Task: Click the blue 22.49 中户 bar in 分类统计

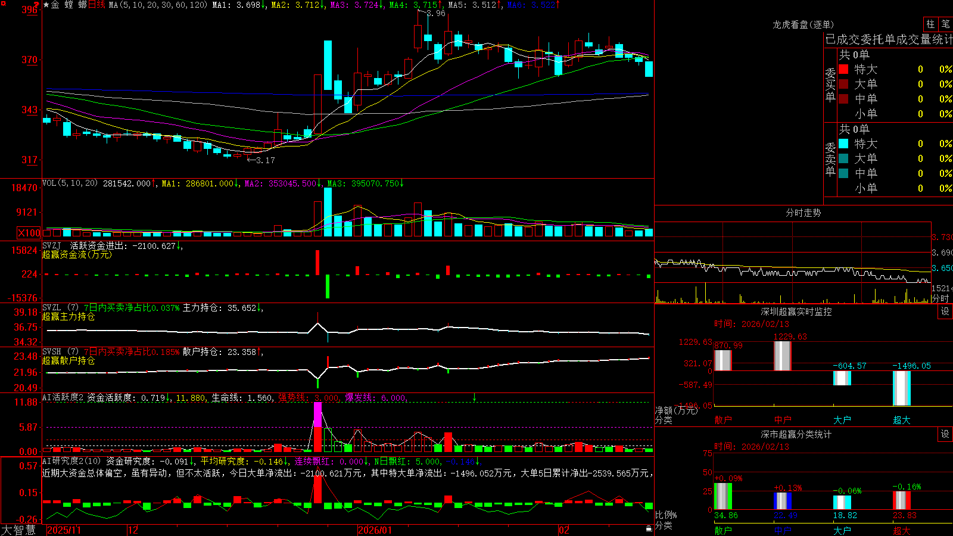Action: point(783,501)
